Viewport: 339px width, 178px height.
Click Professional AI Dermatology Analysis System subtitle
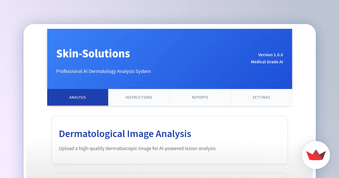click(103, 71)
